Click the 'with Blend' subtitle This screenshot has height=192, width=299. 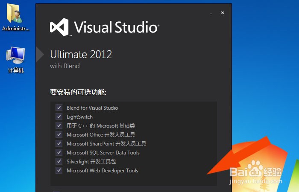tap(65, 66)
